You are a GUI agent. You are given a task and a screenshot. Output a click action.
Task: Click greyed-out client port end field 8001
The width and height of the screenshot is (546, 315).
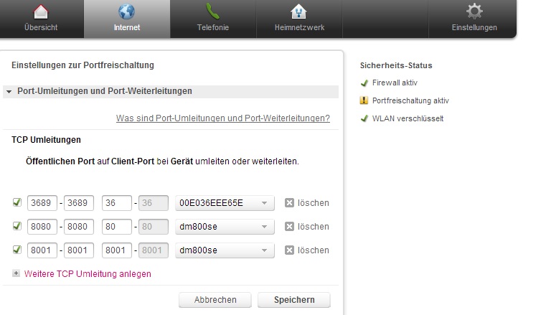pos(154,250)
